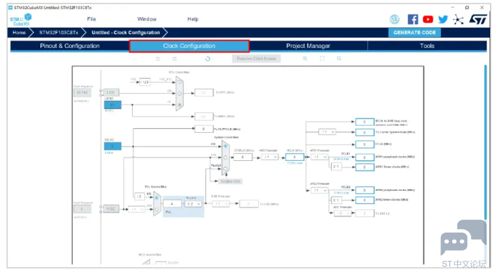492x274 pixels.
Task: Click the Enable CSS button
Action: tap(230, 181)
